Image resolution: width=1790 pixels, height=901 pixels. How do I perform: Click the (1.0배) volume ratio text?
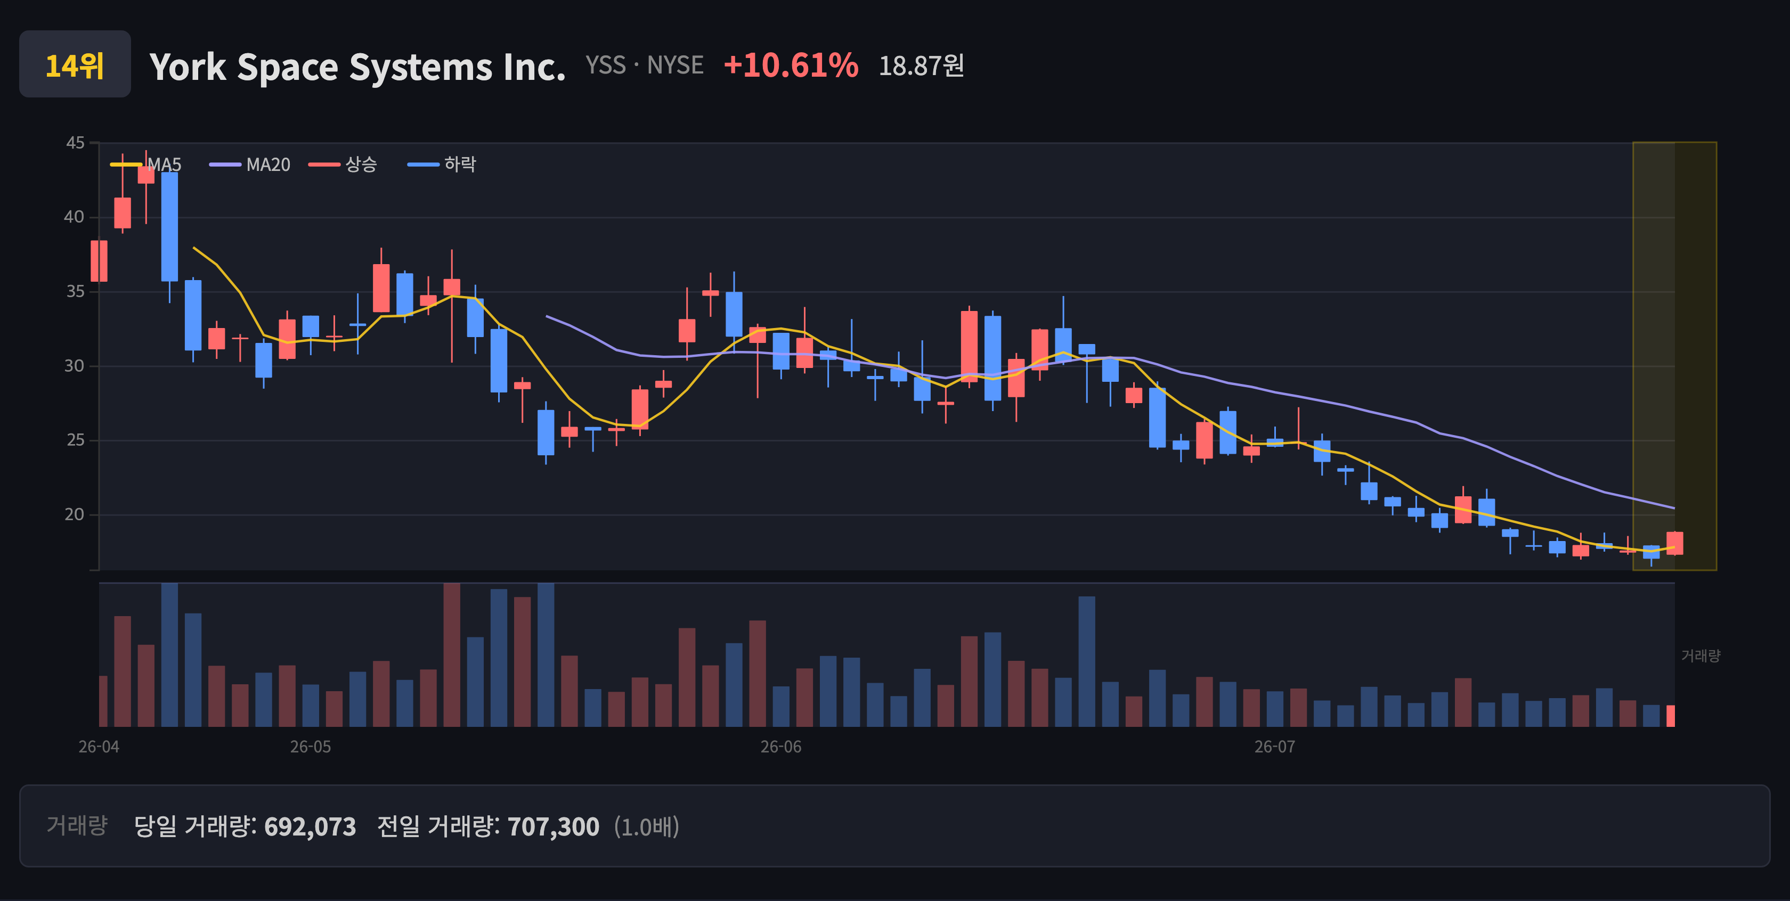pyautogui.click(x=646, y=826)
